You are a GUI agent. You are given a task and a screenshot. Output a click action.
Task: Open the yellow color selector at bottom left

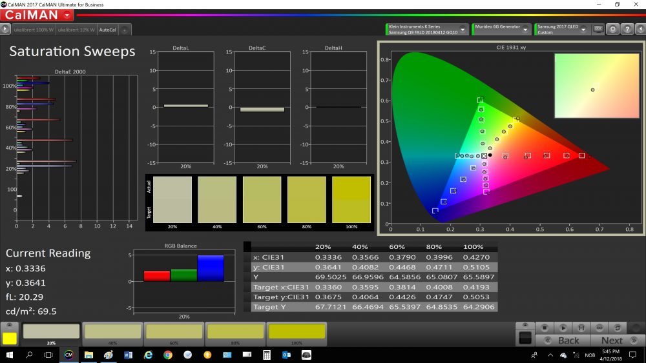coord(10,338)
